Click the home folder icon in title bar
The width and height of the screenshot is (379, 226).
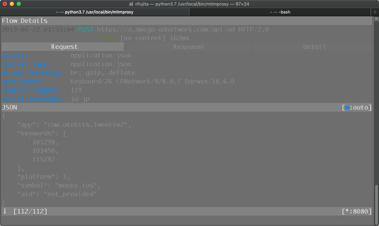tap(131, 4)
